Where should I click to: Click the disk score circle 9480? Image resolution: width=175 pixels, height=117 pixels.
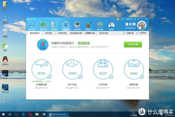pyautogui.click(x=134, y=69)
